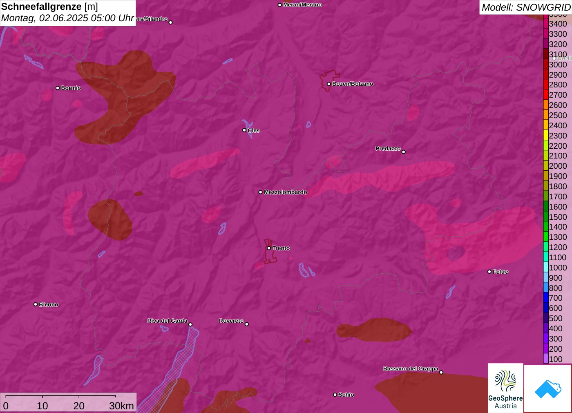Click the Bienno town marker

[x=36, y=304]
